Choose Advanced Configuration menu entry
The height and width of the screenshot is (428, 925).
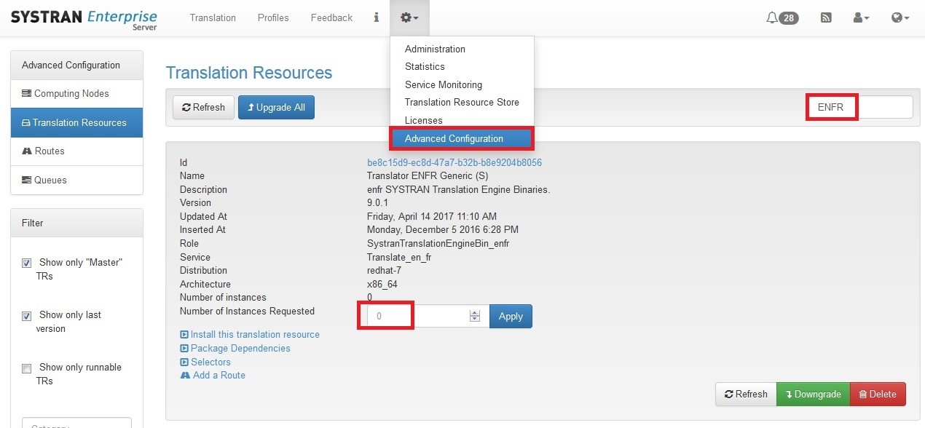[462, 138]
